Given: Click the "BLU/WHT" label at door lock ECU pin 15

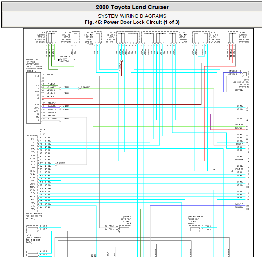Looking at the screenshot, I should pos(52,119).
